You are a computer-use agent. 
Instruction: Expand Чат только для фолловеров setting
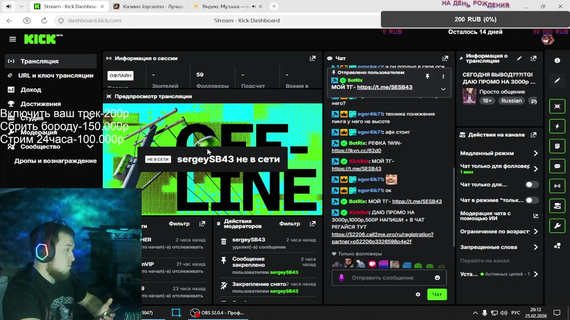point(536,169)
